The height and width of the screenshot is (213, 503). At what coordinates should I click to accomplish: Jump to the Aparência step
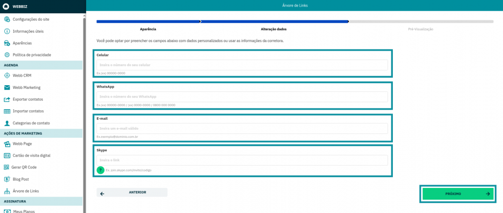click(148, 29)
